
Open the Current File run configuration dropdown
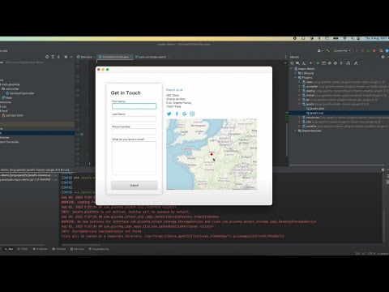(342, 50)
